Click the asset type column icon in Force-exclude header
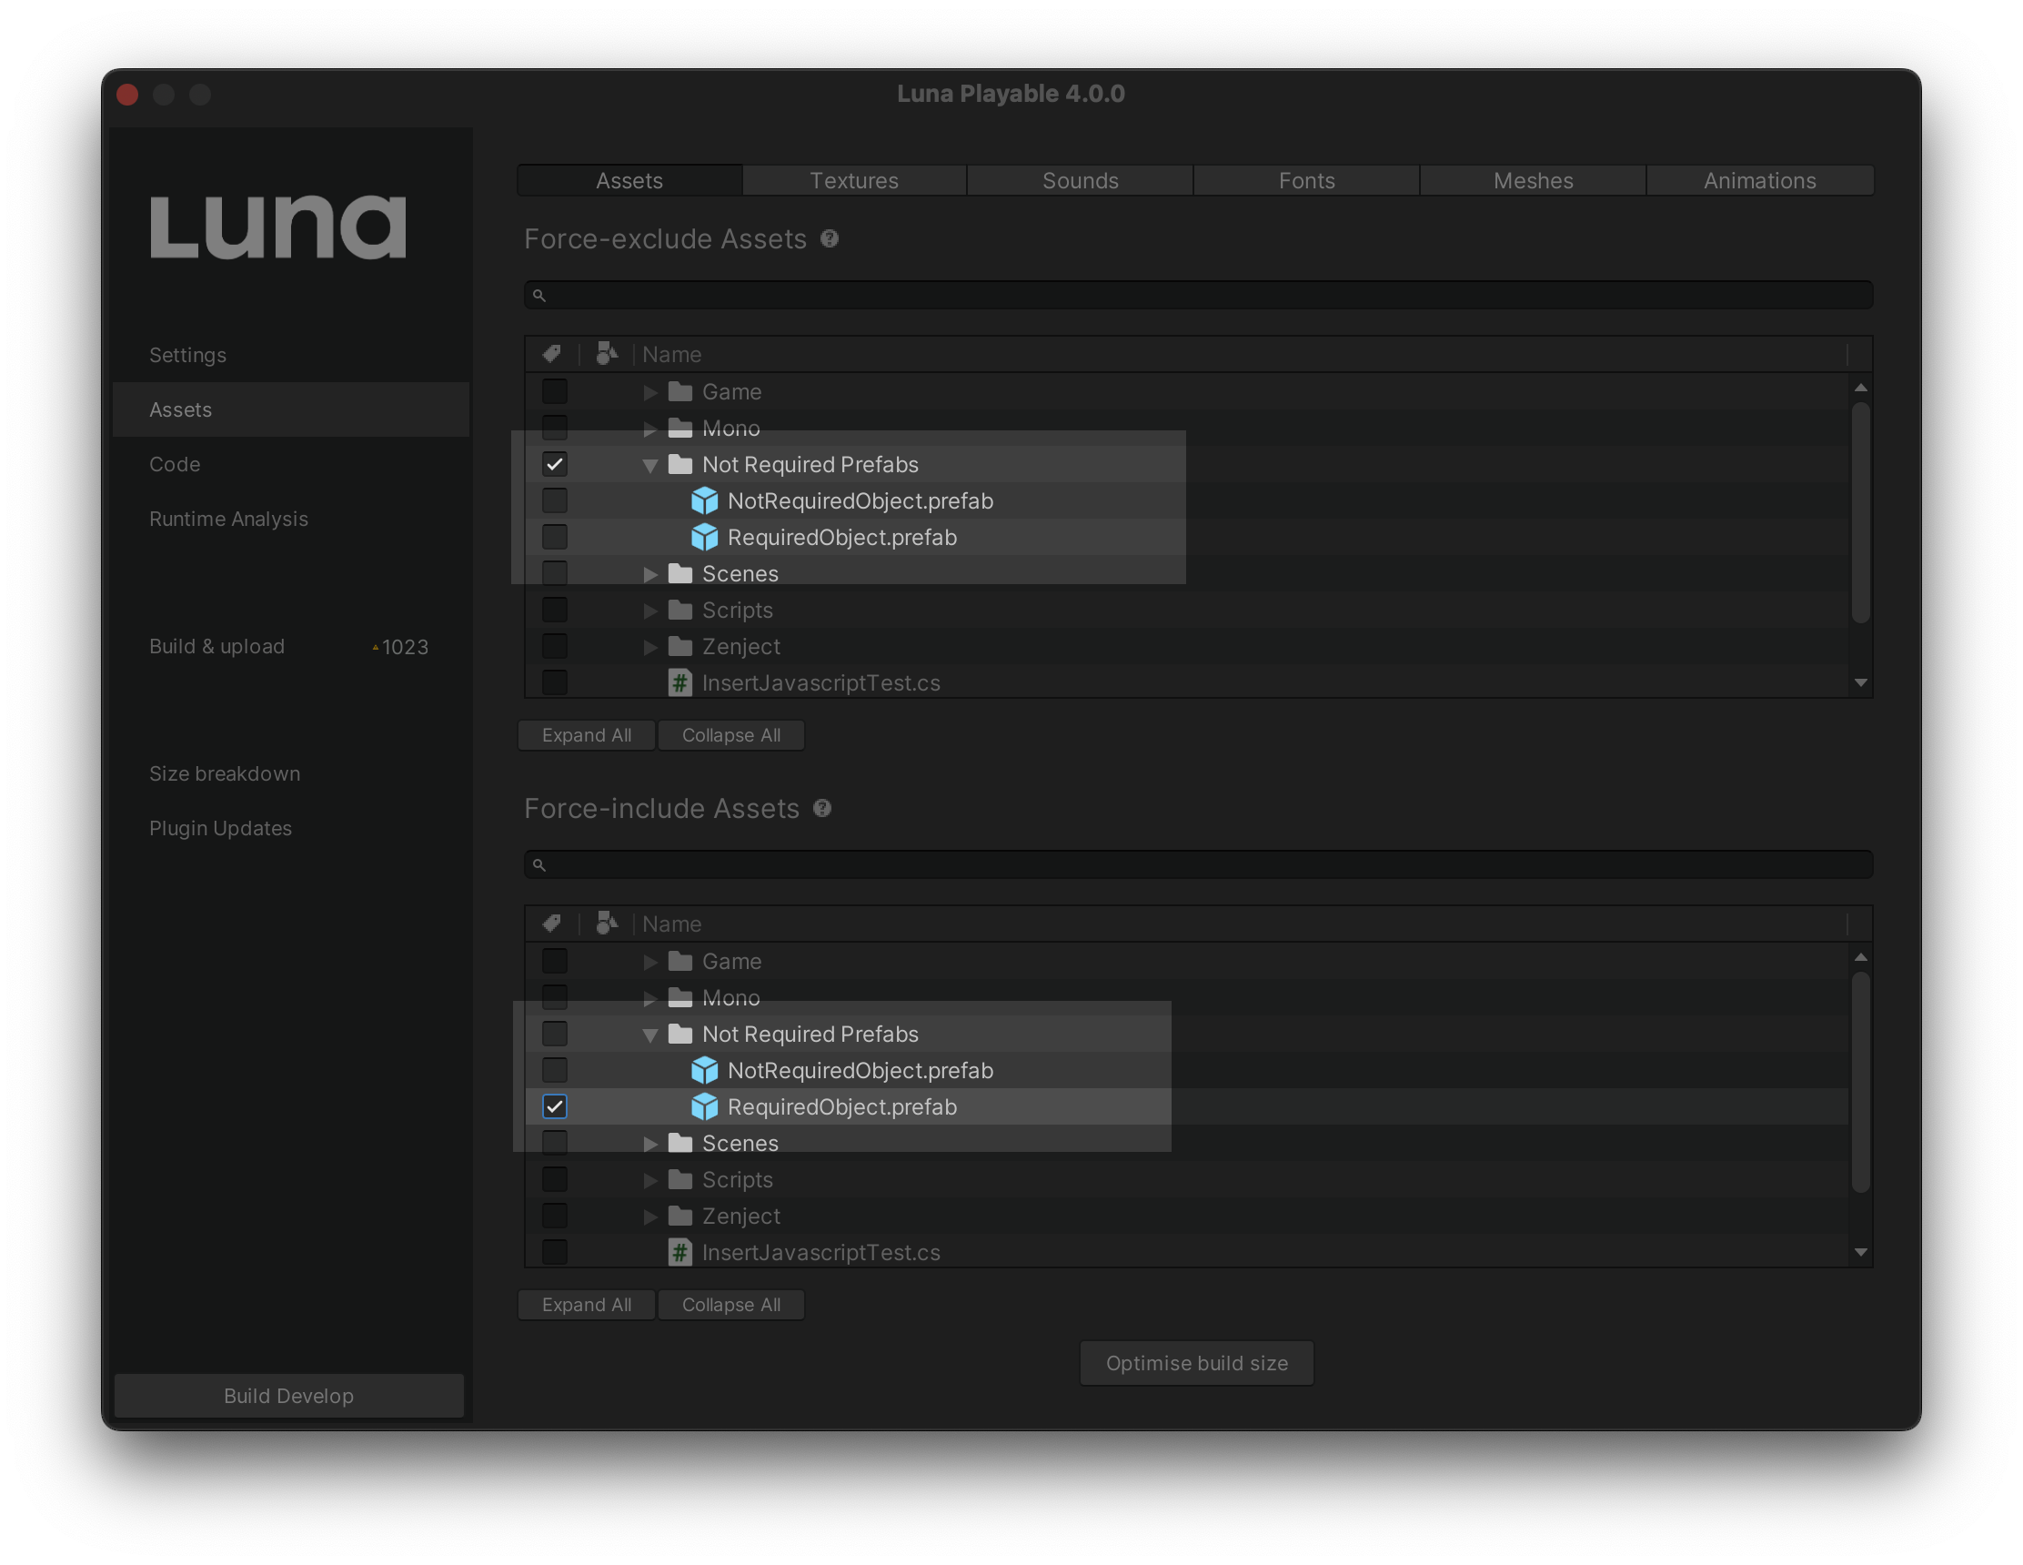2023x1565 pixels. 607,354
